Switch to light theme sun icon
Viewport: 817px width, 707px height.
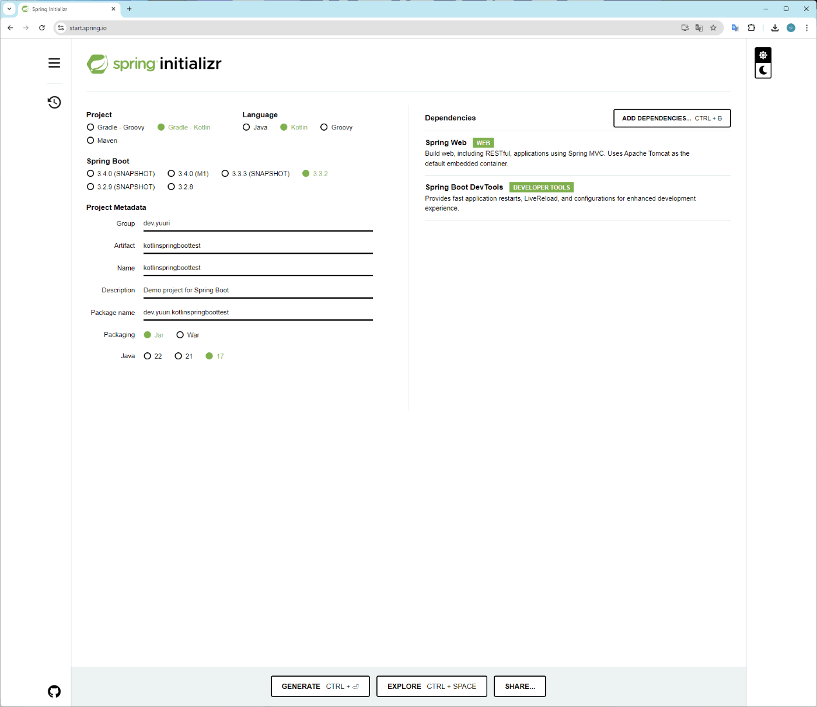763,55
